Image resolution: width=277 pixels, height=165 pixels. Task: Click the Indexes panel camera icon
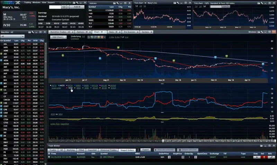114,3
